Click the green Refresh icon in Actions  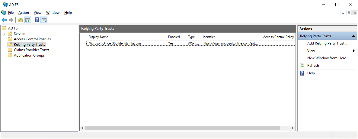tap(302, 66)
